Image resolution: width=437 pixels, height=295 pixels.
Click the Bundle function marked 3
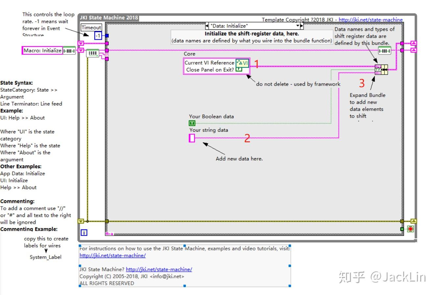381,69
